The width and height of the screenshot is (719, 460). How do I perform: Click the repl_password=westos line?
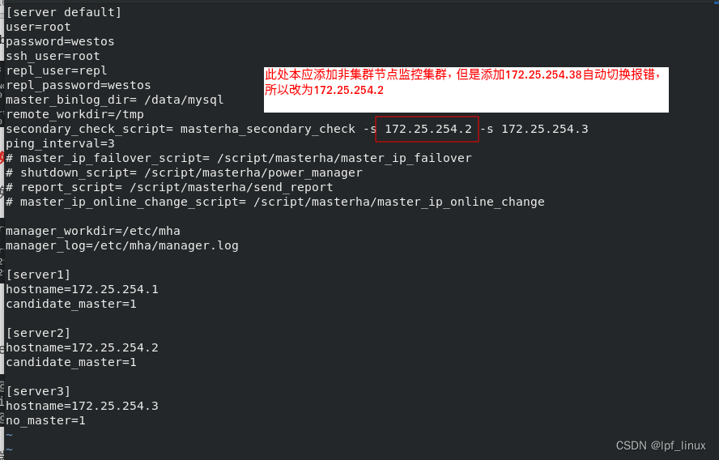78,85
